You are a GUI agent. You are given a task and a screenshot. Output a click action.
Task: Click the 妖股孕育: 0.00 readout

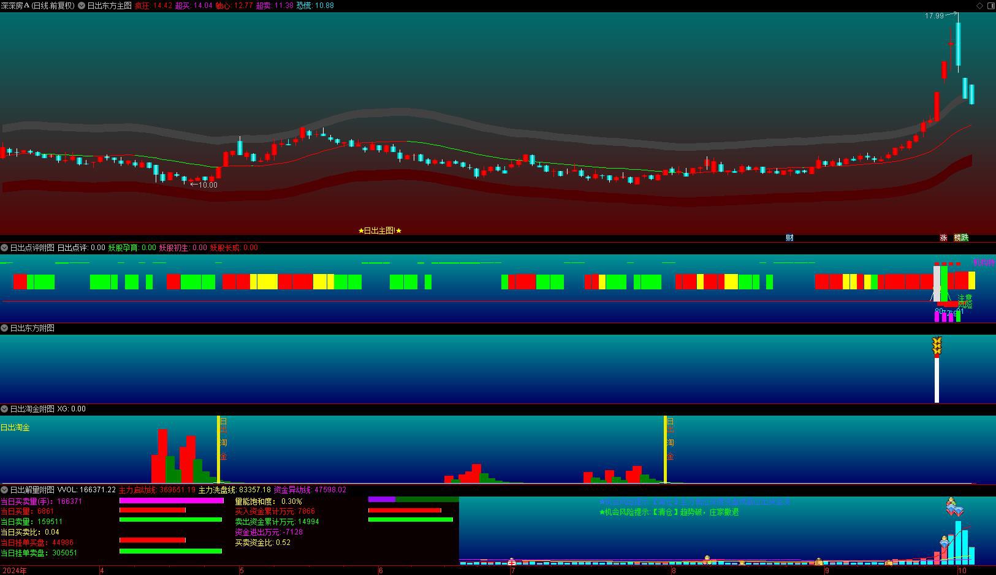(x=132, y=248)
